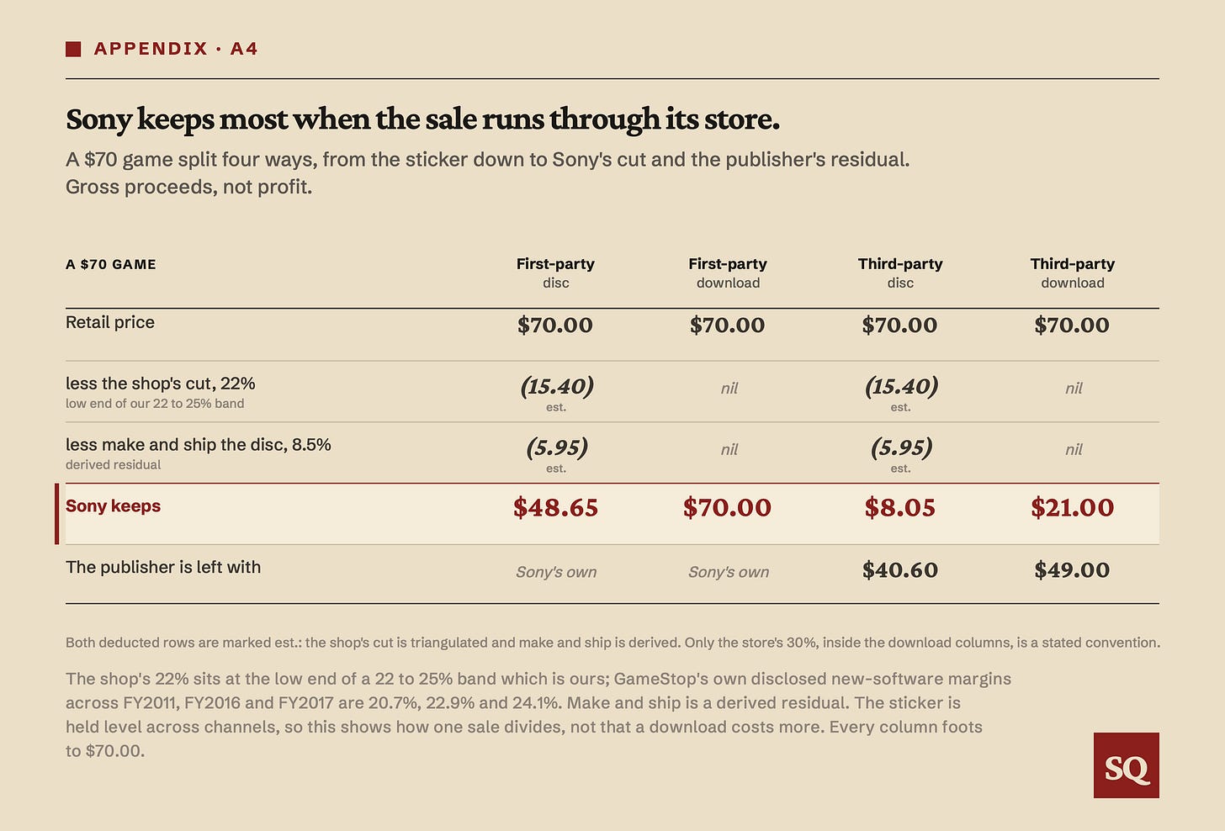The height and width of the screenshot is (831, 1225).
Task: Select the First-party download column header
Action: click(x=728, y=273)
